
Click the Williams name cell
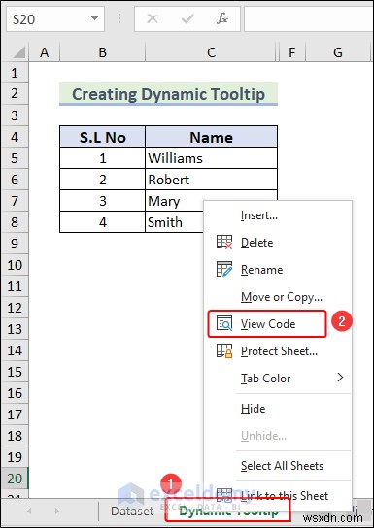click(211, 158)
